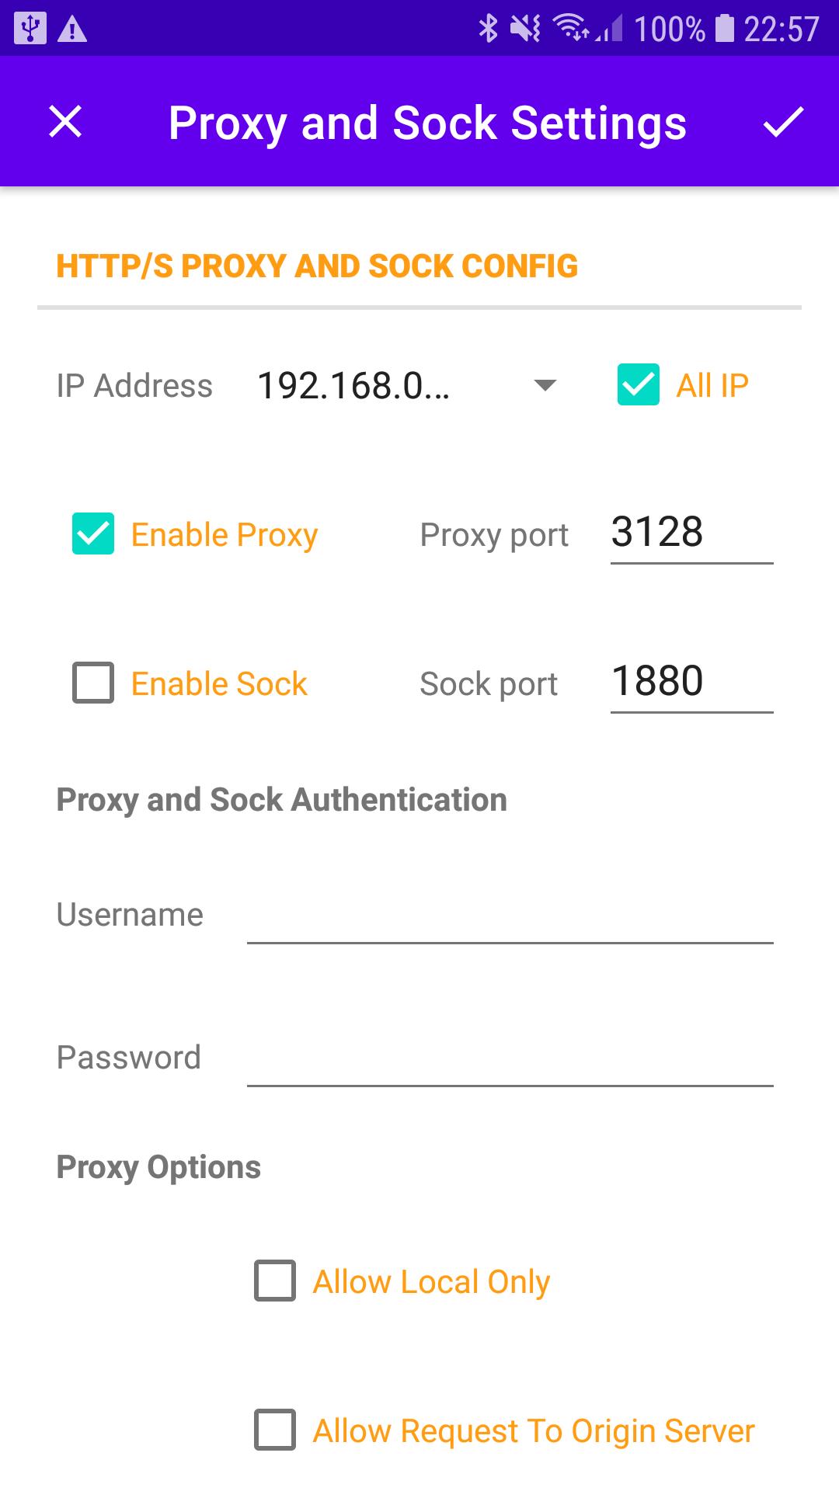The image size is (839, 1491).
Task: Confirm settings with the checkmark icon
Action: click(782, 123)
